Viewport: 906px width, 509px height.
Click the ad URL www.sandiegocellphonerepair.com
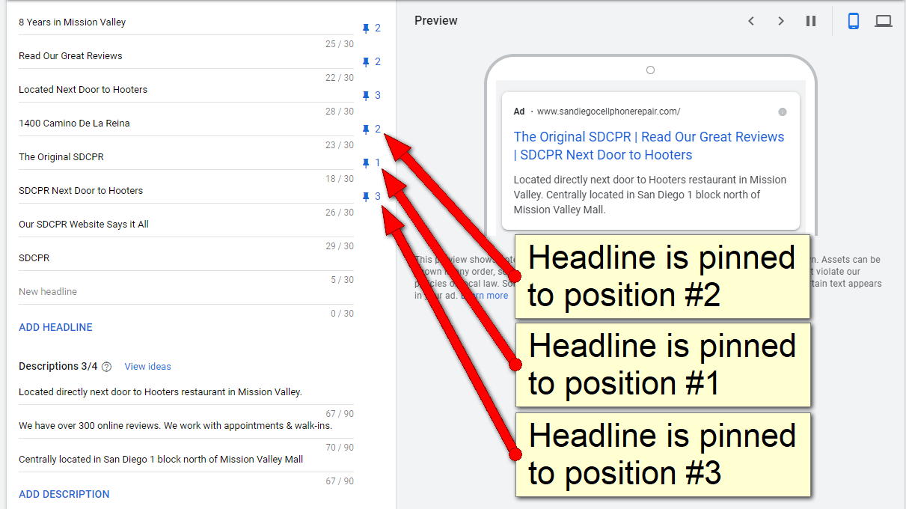click(609, 112)
